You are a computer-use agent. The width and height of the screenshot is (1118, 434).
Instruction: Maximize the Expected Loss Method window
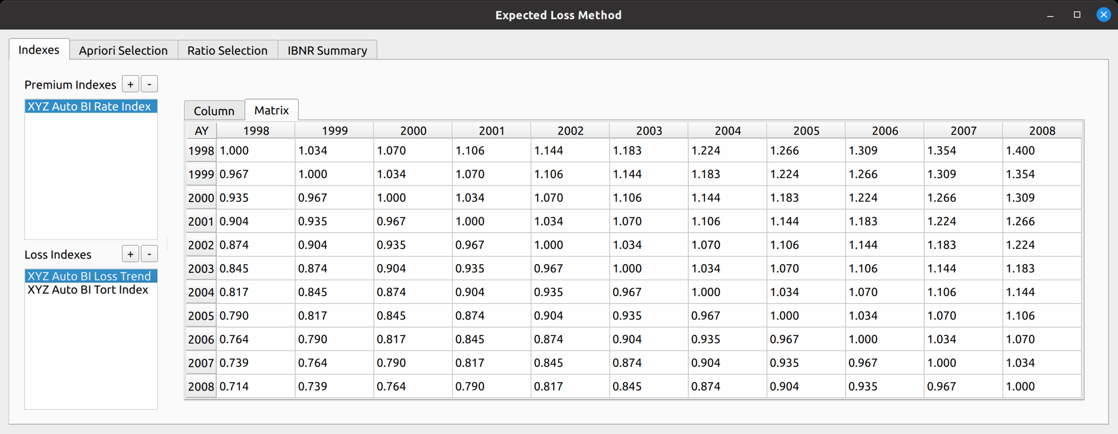1077,15
